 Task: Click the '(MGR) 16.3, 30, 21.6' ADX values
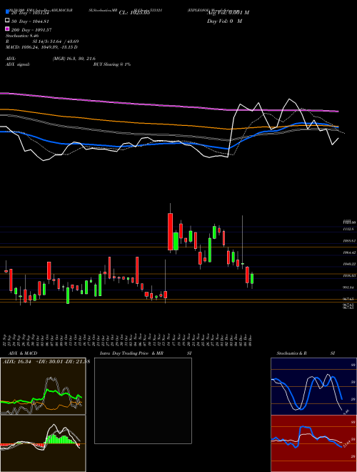(74, 59)
